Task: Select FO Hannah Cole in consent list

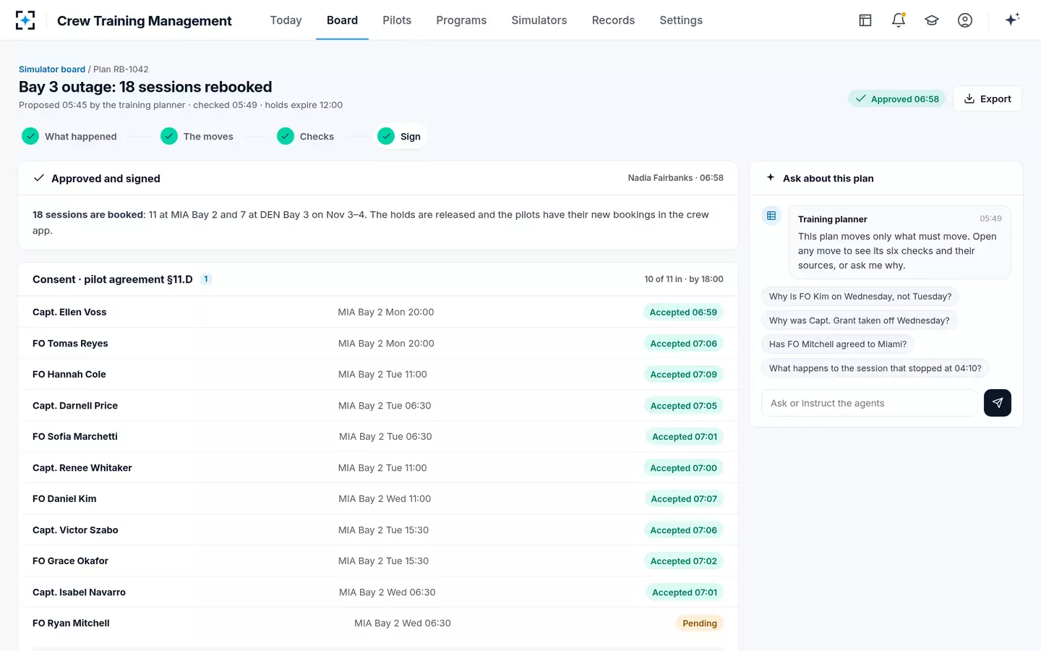Action: click(x=69, y=375)
